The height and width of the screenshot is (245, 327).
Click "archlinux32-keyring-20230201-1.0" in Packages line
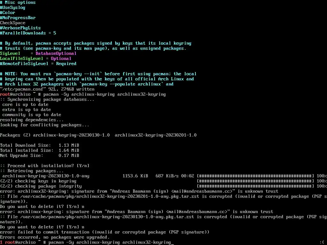pyautogui.click(x=156, y=135)
